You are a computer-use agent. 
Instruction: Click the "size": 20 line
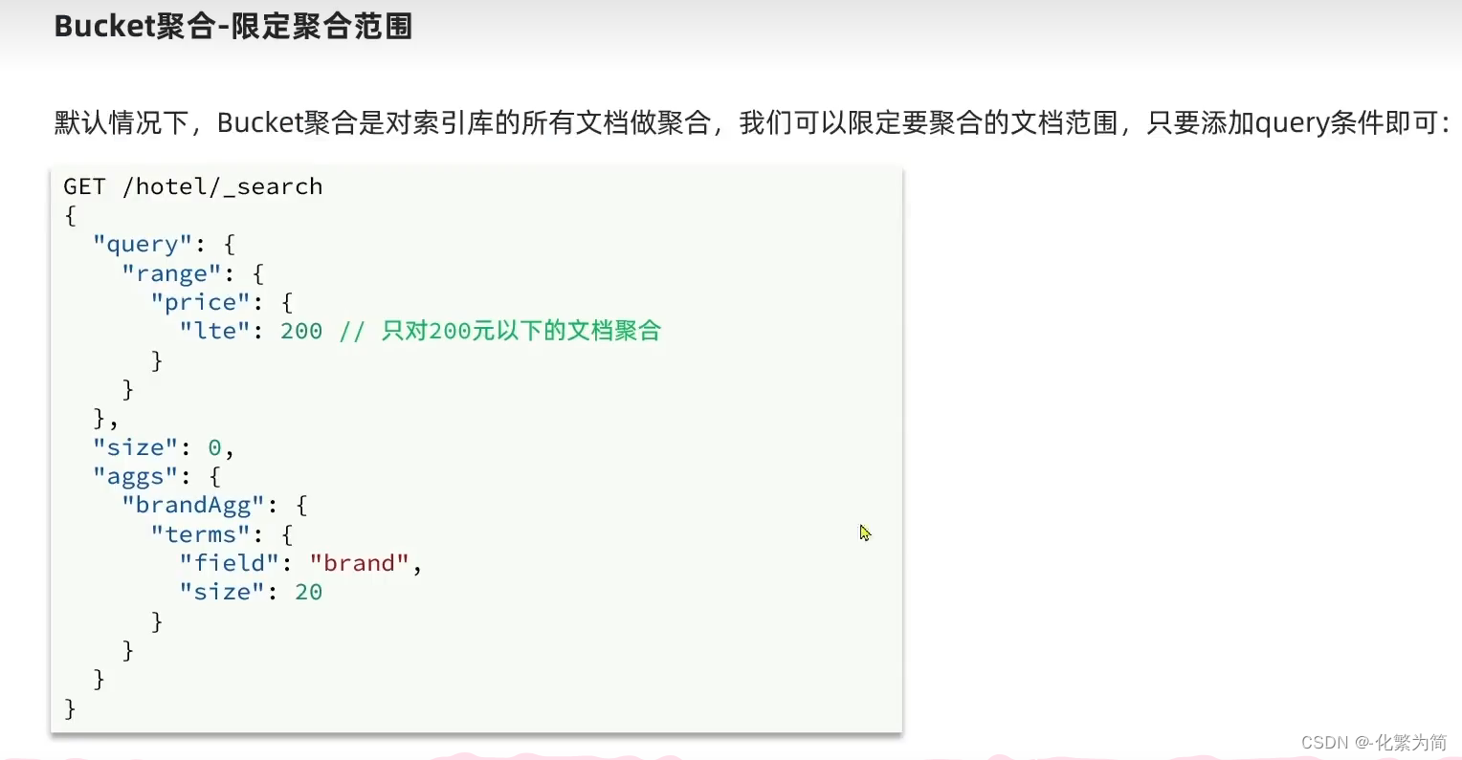tap(251, 592)
